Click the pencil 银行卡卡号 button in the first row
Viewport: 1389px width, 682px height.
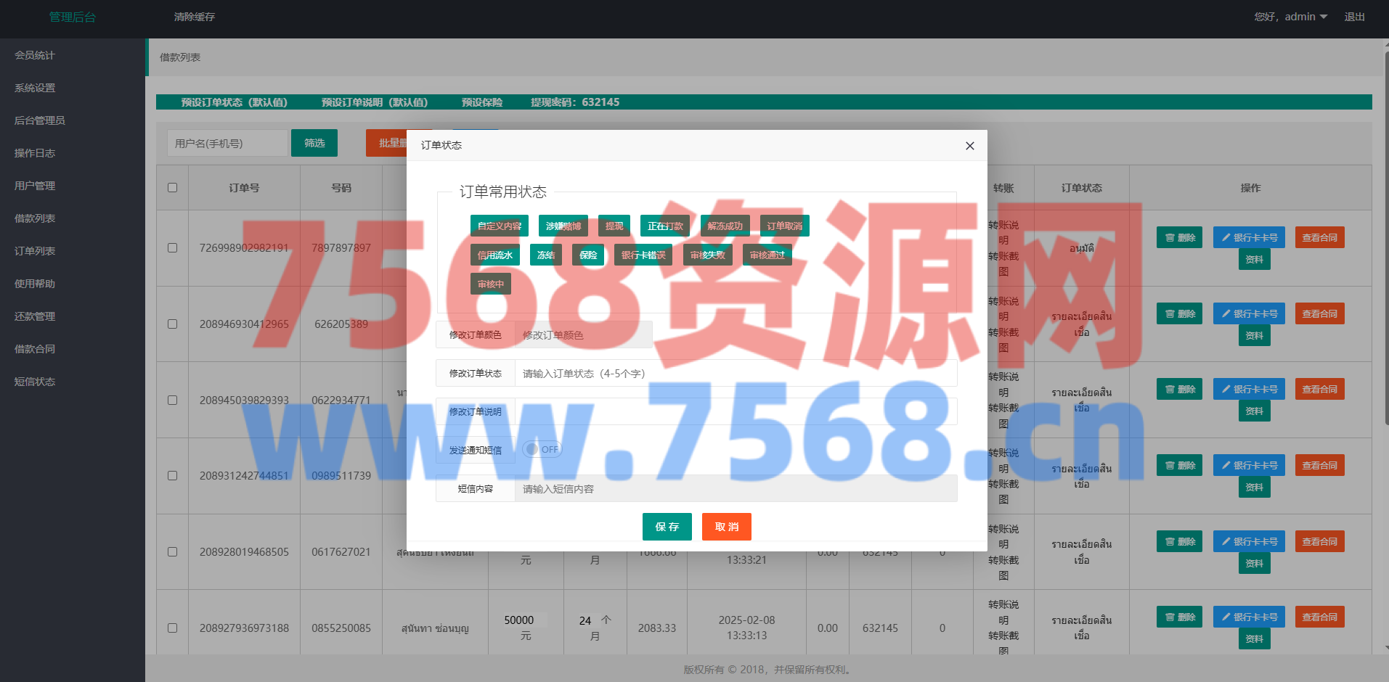pos(1249,238)
